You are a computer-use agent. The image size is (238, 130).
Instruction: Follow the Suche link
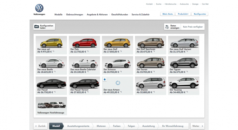(x=159, y=4)
